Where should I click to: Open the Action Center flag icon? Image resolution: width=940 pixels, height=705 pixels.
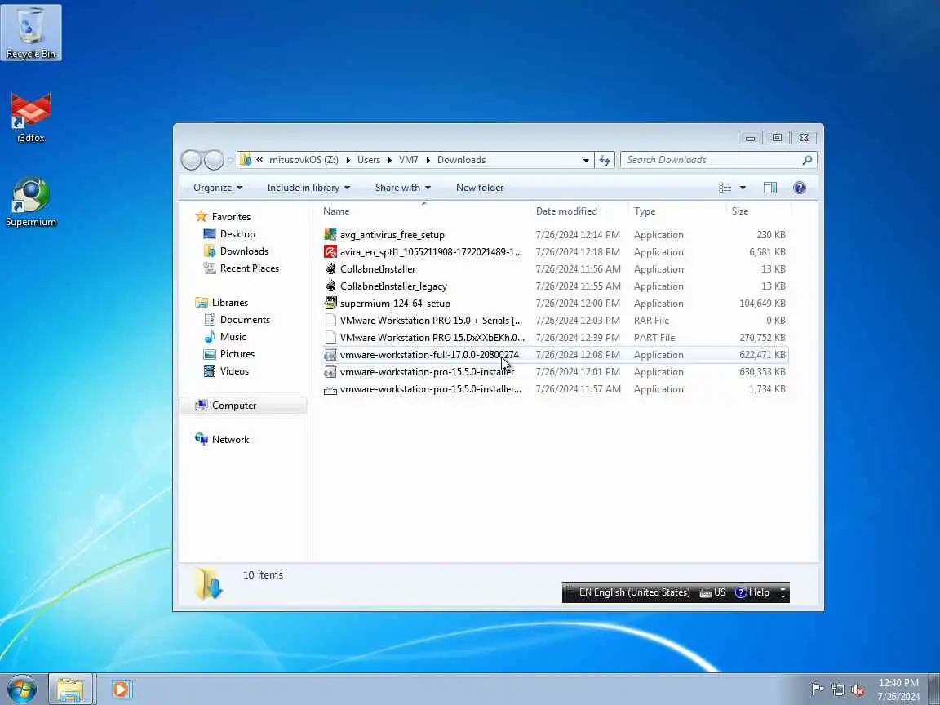[x=817, y=689]
